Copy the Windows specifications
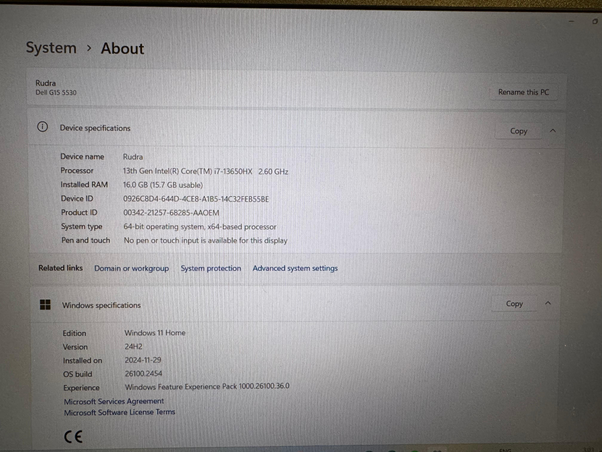602x452 pixels. tap(514, 304)
